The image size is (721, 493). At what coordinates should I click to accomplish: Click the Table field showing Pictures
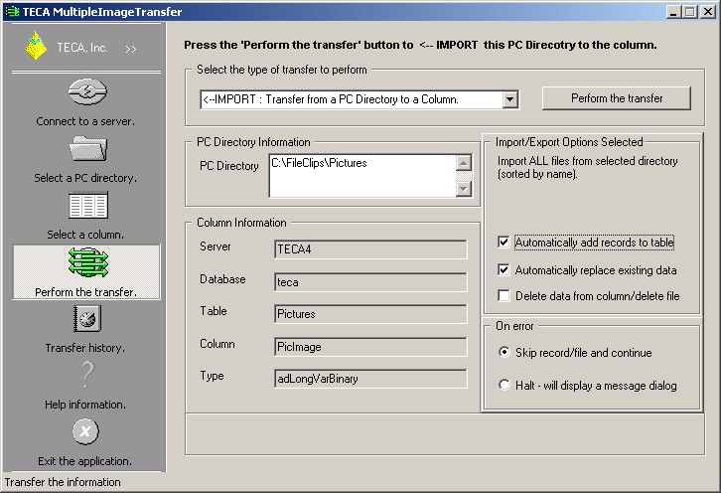point(370,314)
